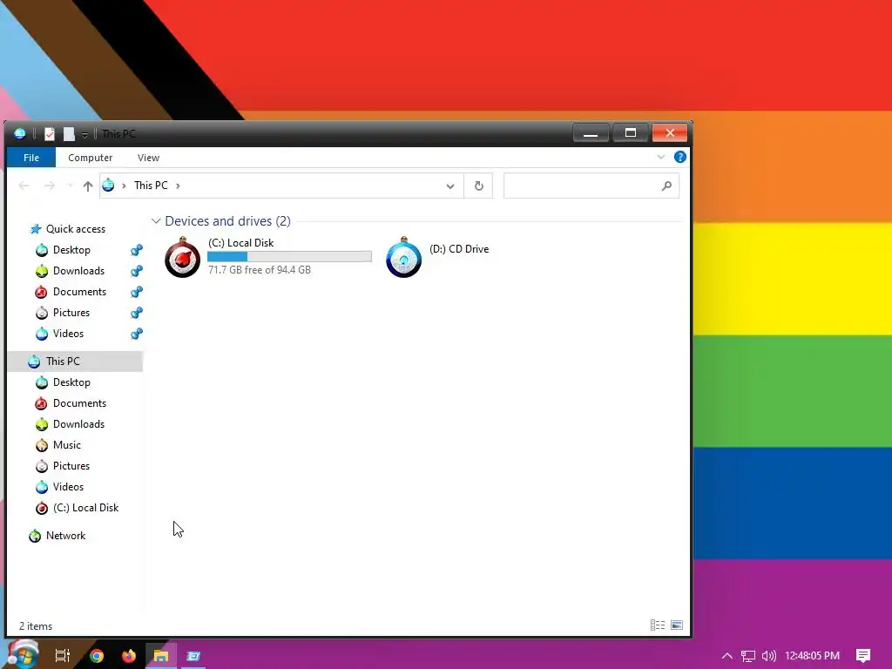Click the title bar system menu icon
Viewport: 892px width, 669px height.
pos(20,133)
